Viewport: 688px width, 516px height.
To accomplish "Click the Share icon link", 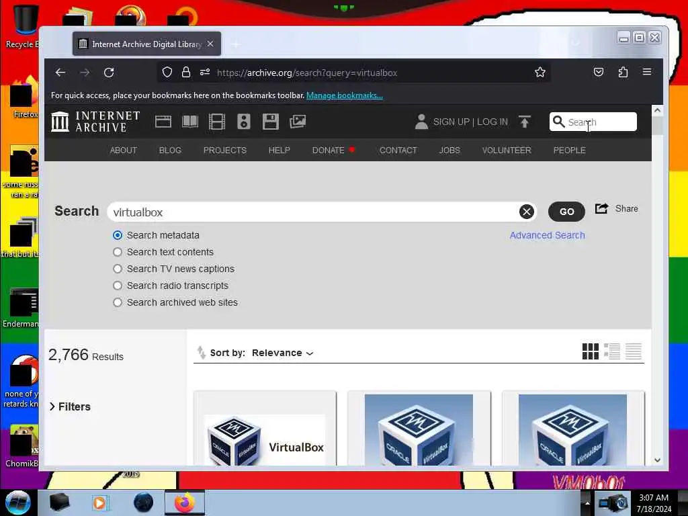I will (x=617, y=209).
